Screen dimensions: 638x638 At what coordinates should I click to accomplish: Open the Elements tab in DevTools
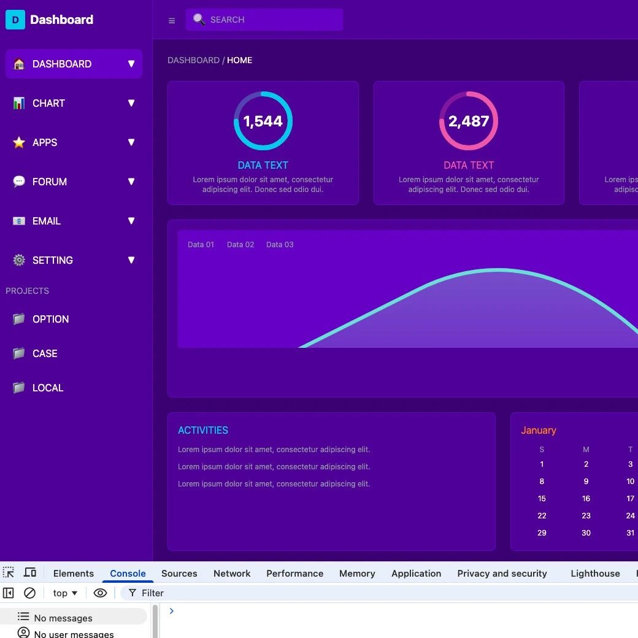coord(74,573)
